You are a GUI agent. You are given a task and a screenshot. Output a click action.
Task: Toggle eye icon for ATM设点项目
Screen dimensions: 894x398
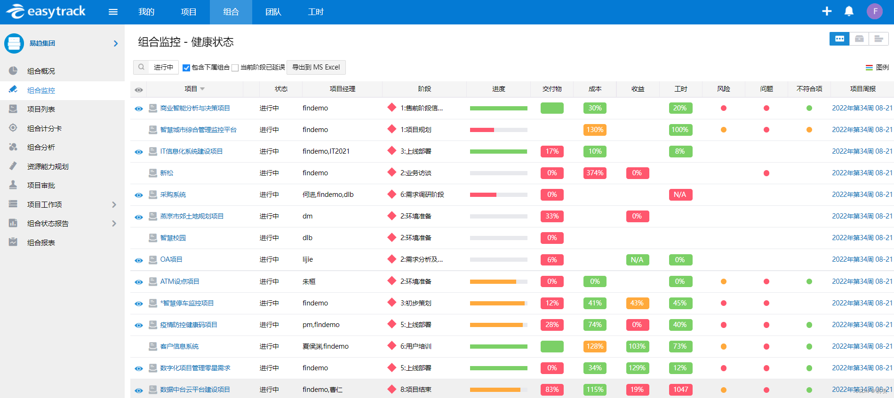[x=139, y=282]
